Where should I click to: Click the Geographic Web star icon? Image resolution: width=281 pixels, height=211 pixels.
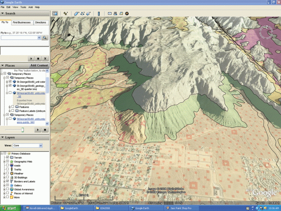click(x=12, y=161)
